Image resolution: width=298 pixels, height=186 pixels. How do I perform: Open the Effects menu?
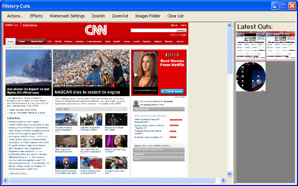36,16
